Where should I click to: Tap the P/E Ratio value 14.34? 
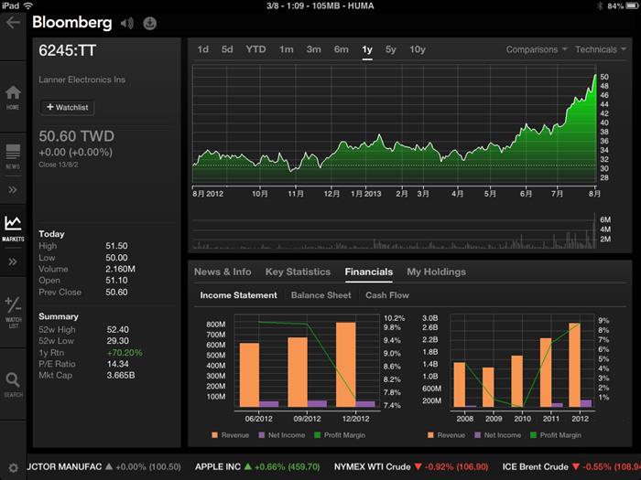point(118,364)
